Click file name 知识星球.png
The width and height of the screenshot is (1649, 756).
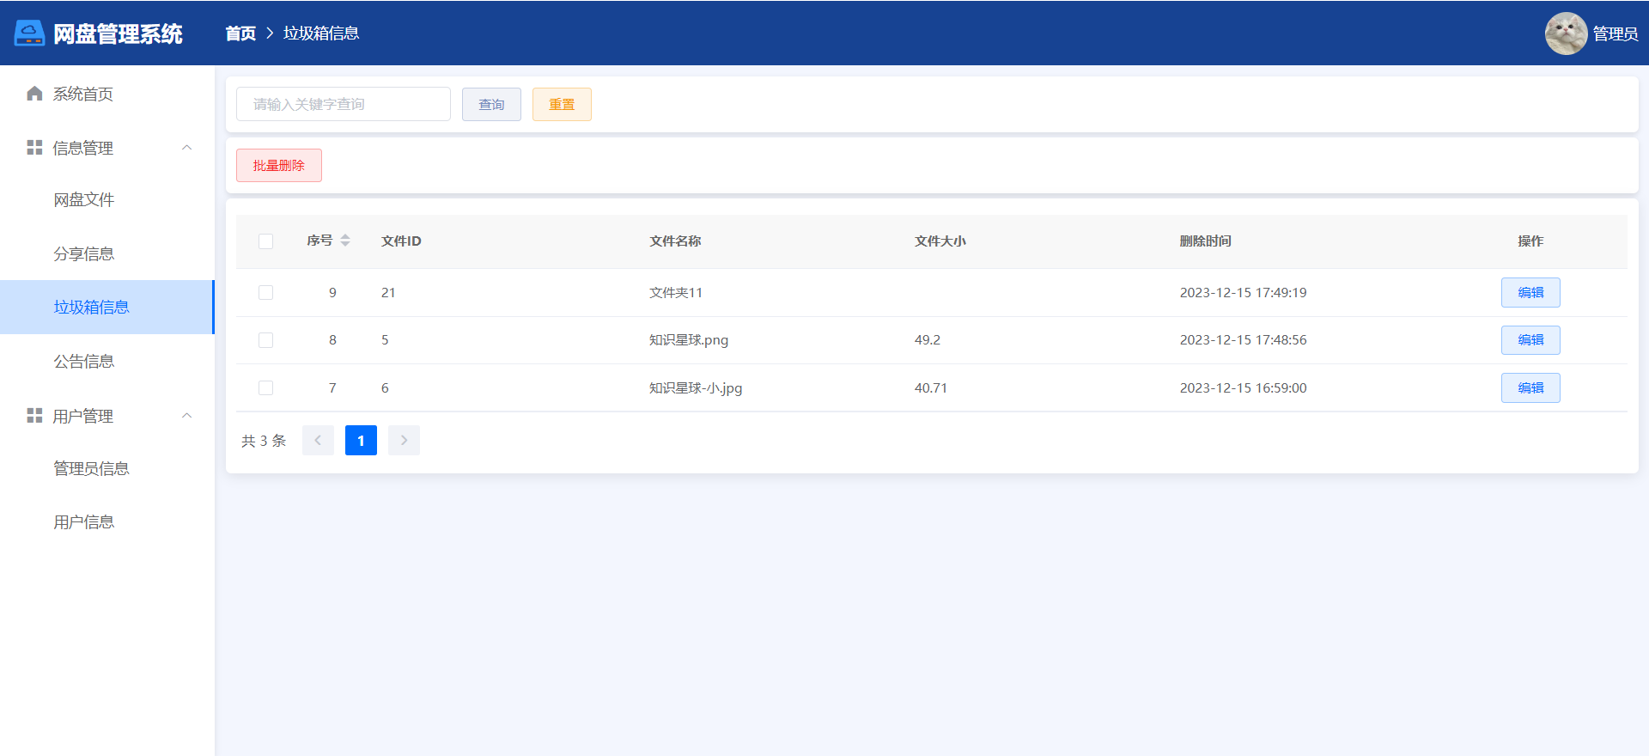coord(689,340)
